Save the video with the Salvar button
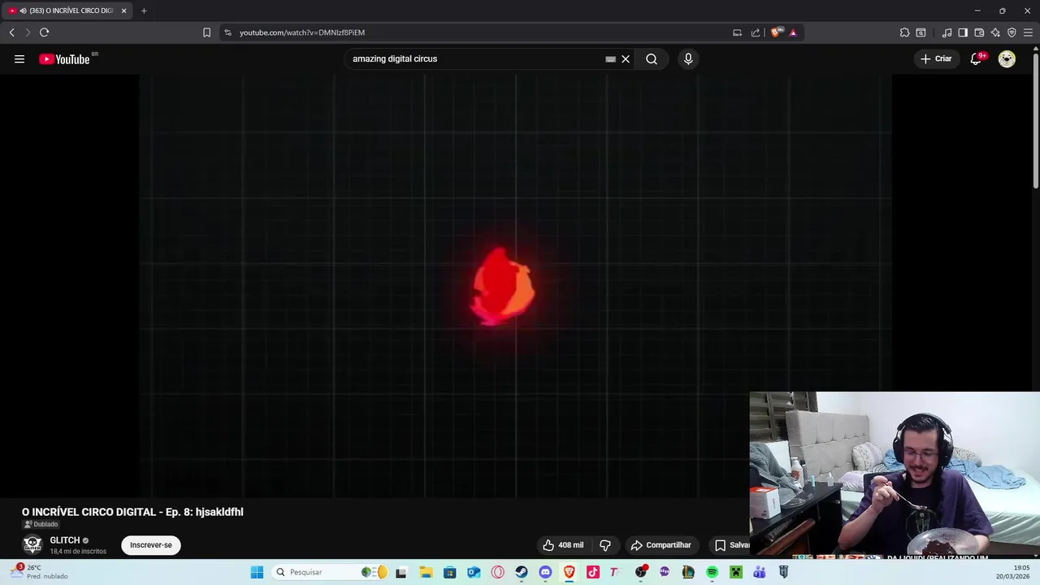 tap(730, 545)
